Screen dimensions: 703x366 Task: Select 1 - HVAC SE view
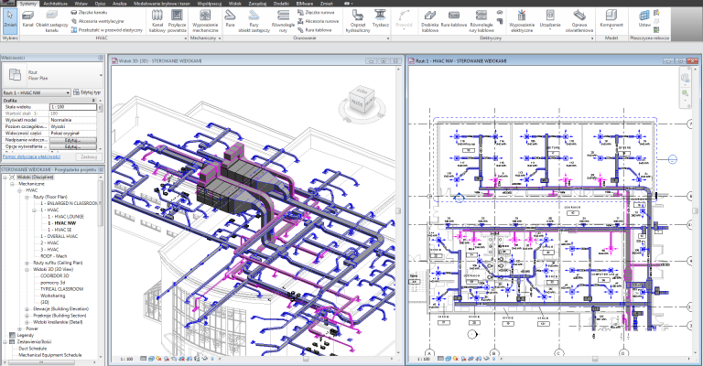[x=59, y=230]
